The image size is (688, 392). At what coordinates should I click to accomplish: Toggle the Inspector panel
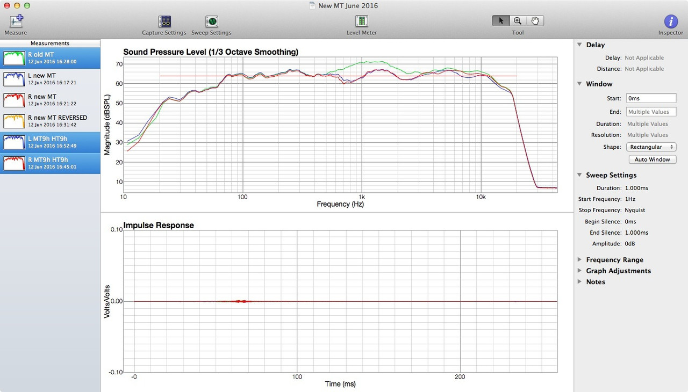[671, 21]
